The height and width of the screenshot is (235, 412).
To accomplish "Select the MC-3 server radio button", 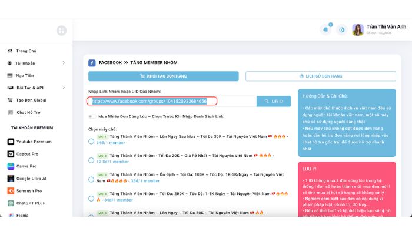I will coord(91,179).
